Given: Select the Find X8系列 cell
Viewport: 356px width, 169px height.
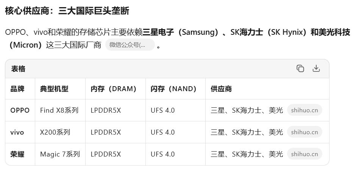Looking at the screenshot, I should tap(59, 110).
